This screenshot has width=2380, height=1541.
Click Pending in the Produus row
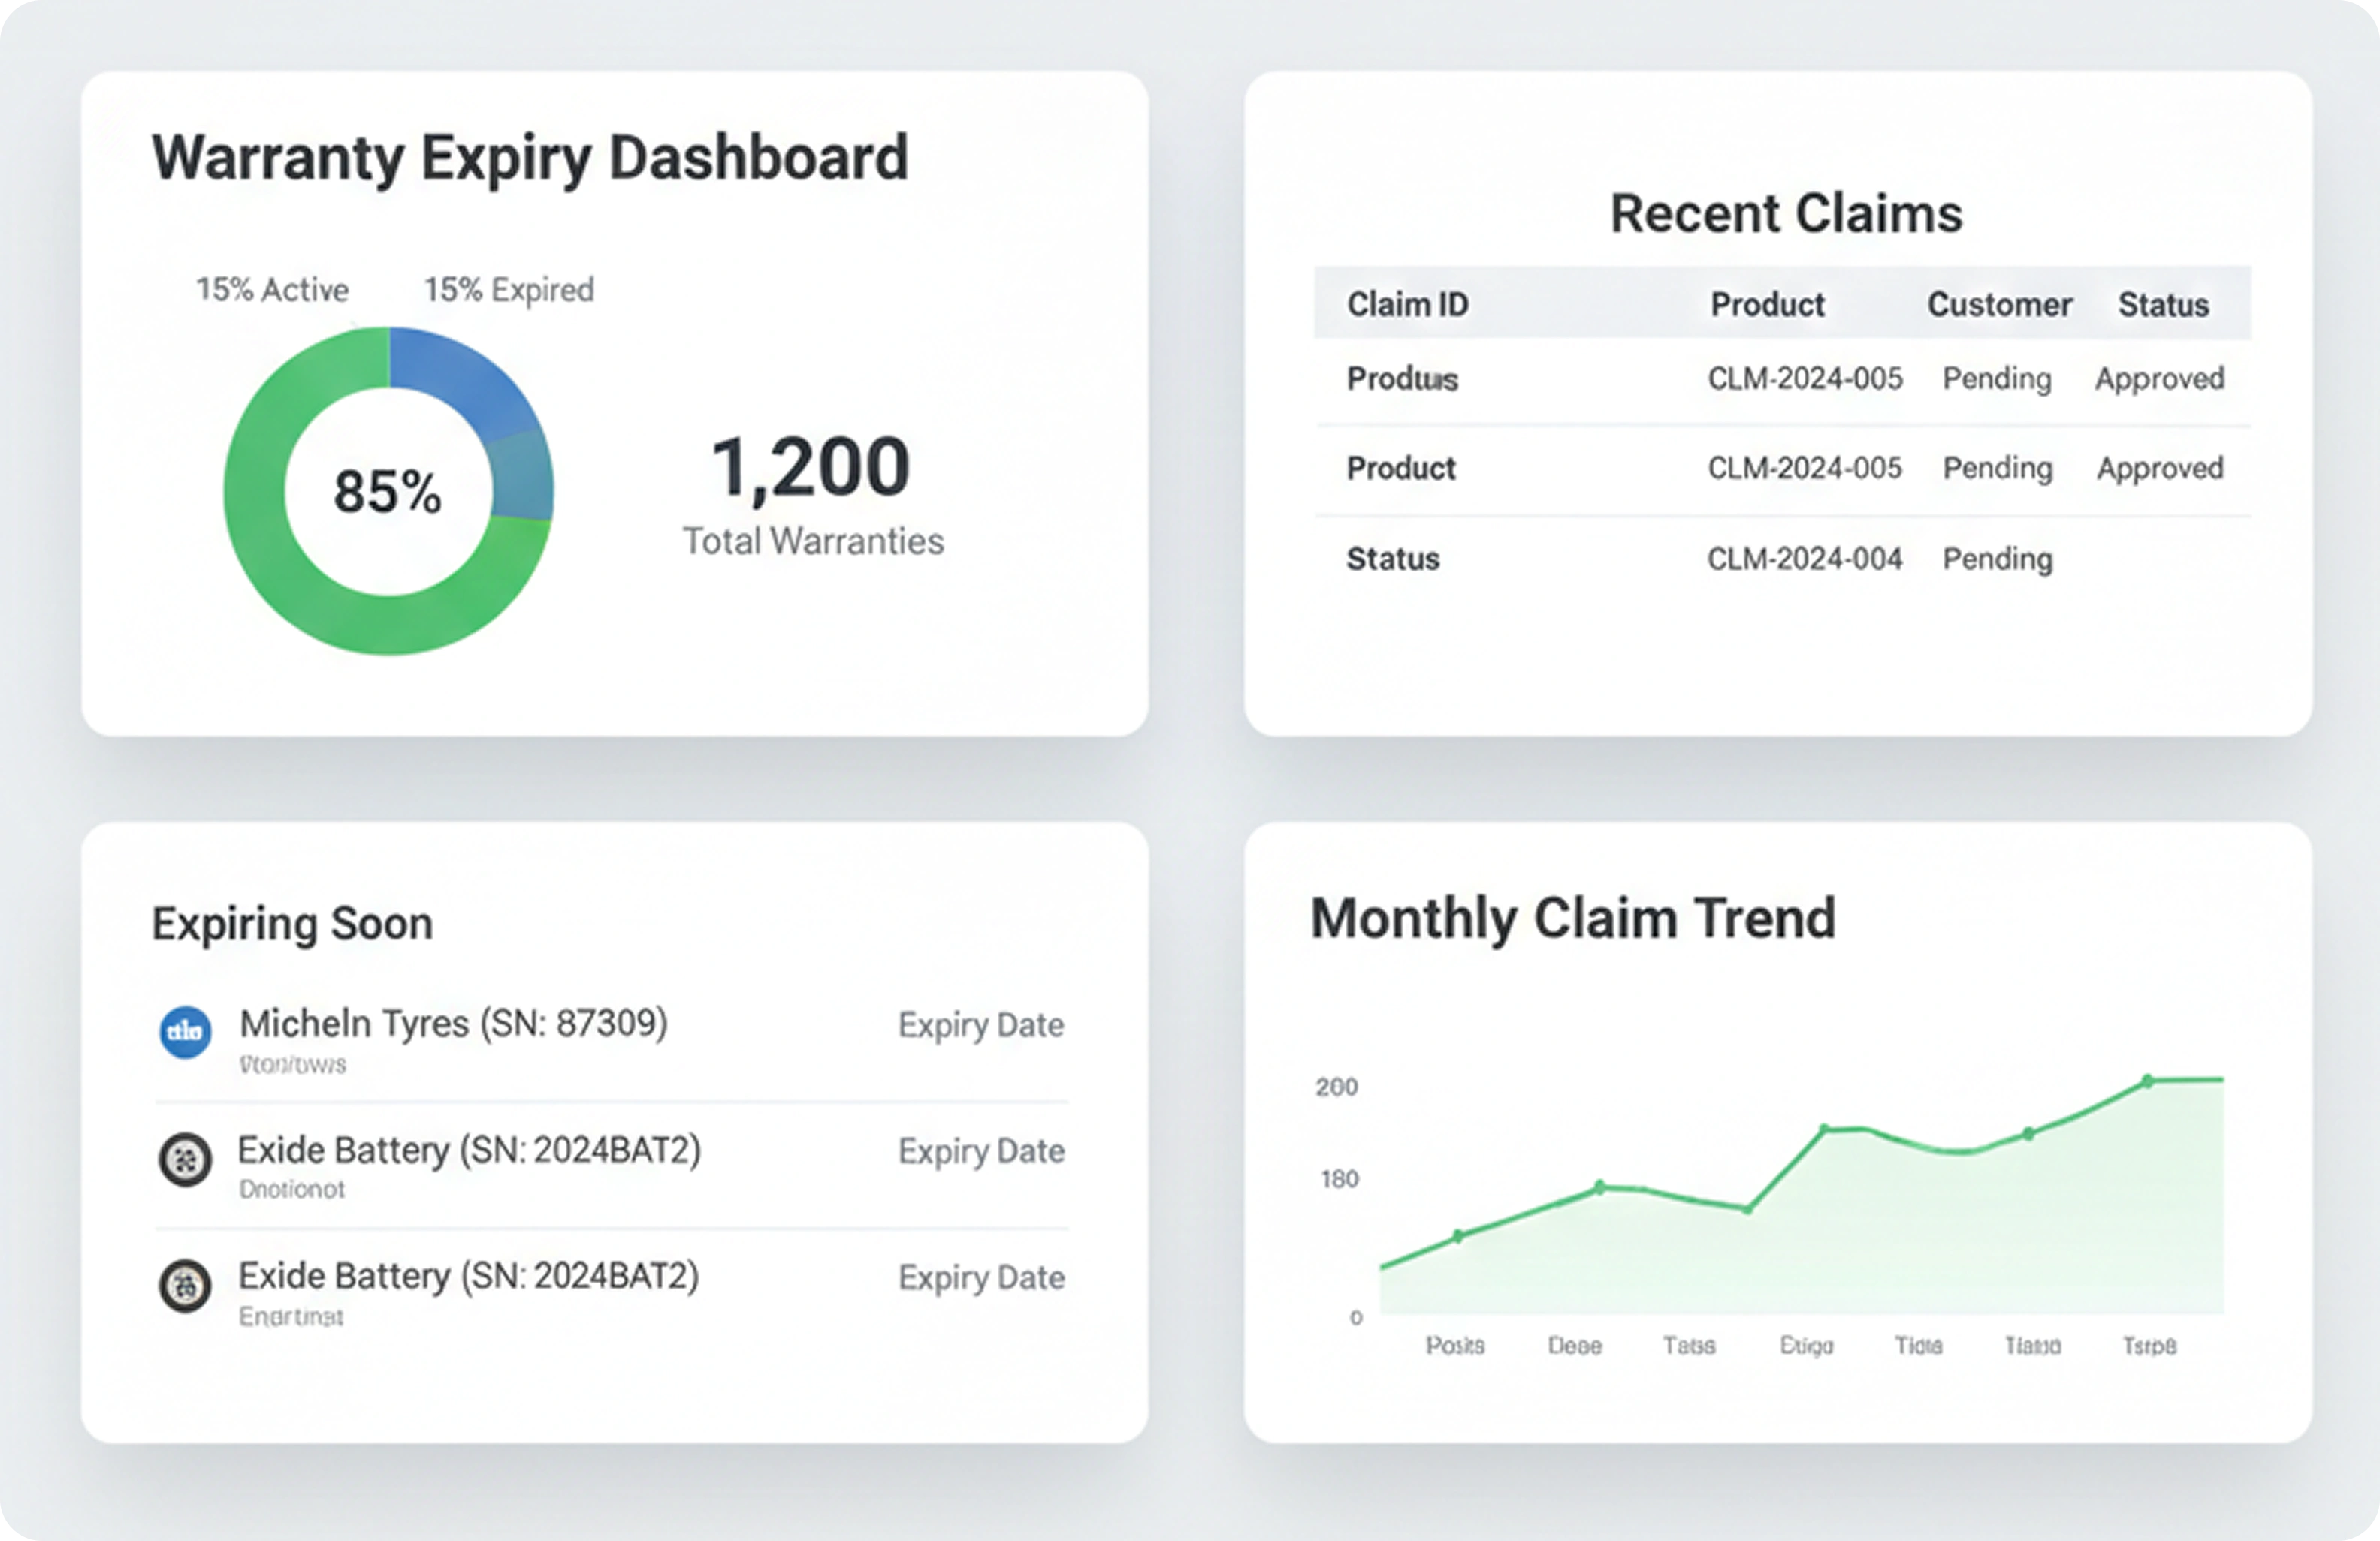pyautogui.click(x=1997, y=378)
